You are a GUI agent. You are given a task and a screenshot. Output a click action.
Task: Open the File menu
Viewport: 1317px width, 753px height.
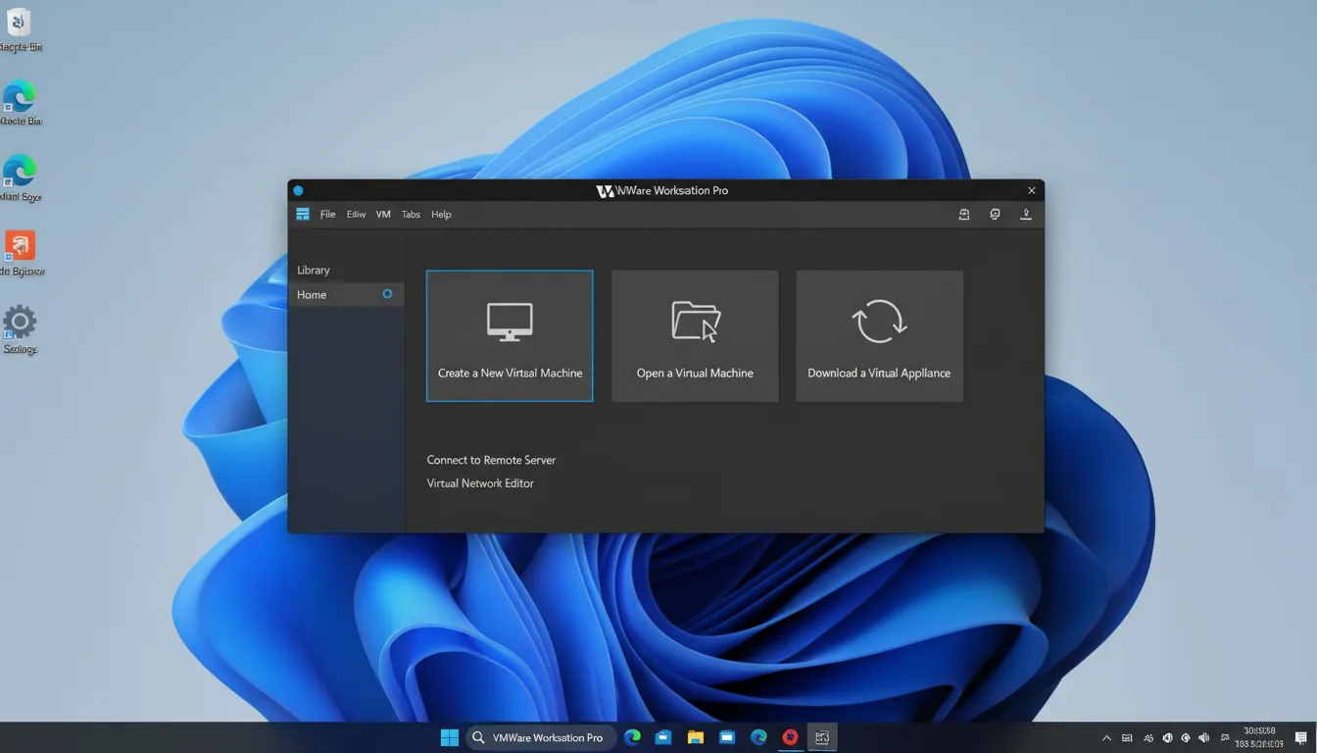(x=327, y=214)
